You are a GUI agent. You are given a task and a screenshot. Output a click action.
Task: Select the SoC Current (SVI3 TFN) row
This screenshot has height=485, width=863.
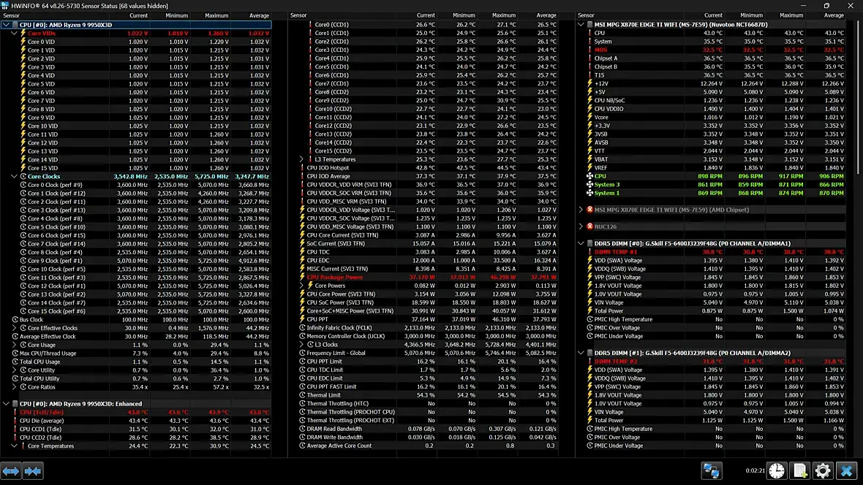[x=423, y=244]
